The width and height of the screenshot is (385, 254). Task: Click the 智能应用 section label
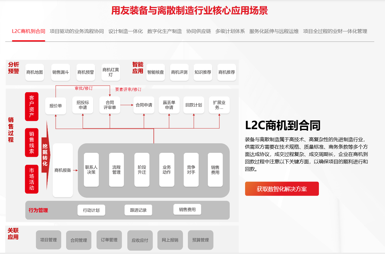coord(138,68)
